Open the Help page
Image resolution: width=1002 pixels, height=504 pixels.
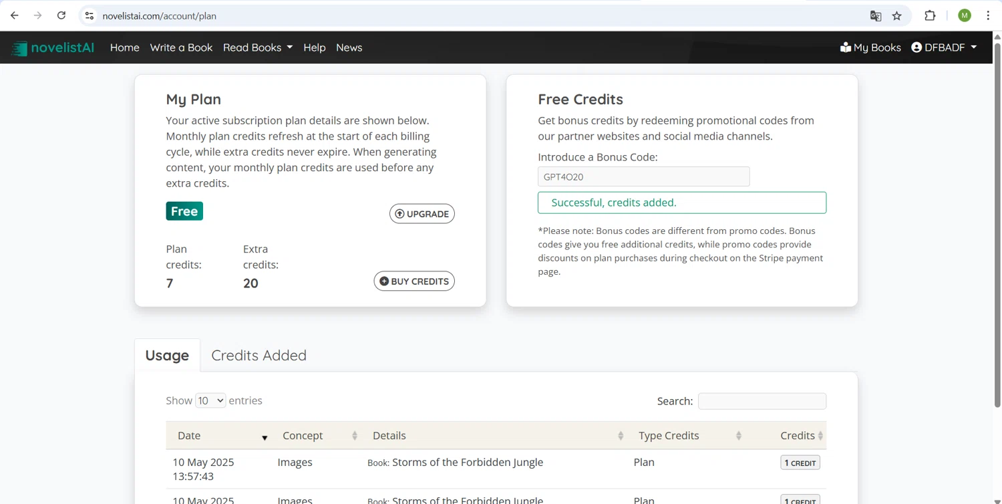pos(315,47)
